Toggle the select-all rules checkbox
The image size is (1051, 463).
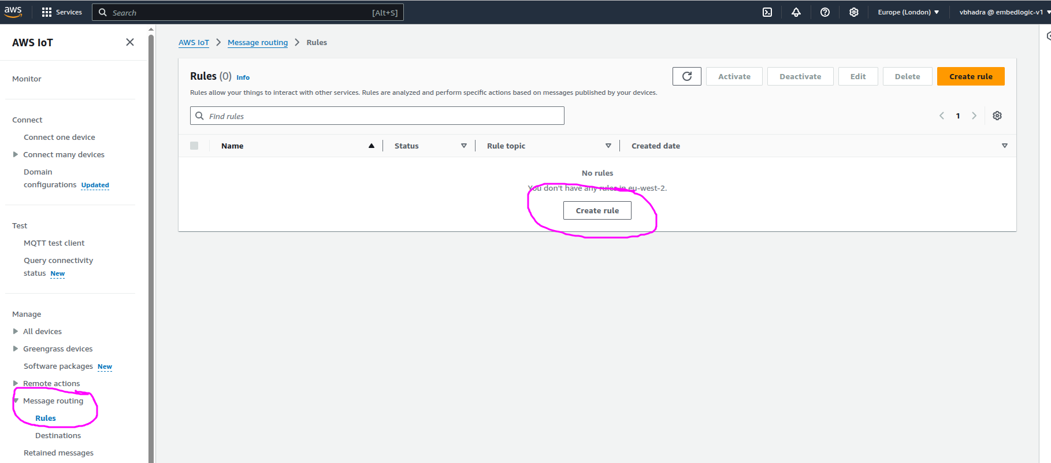194,146
